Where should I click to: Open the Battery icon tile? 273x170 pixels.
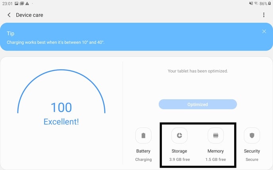click(143, 136)
